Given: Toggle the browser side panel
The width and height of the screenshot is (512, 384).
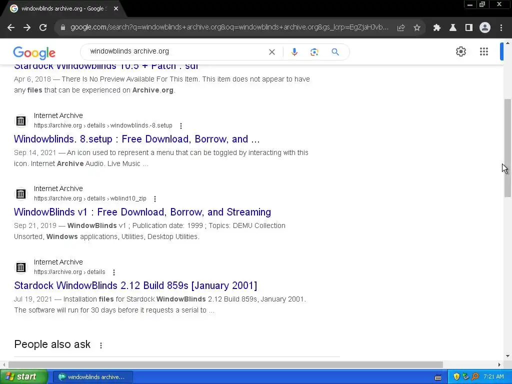Looking at the screenshot, I should pos(468,28).
